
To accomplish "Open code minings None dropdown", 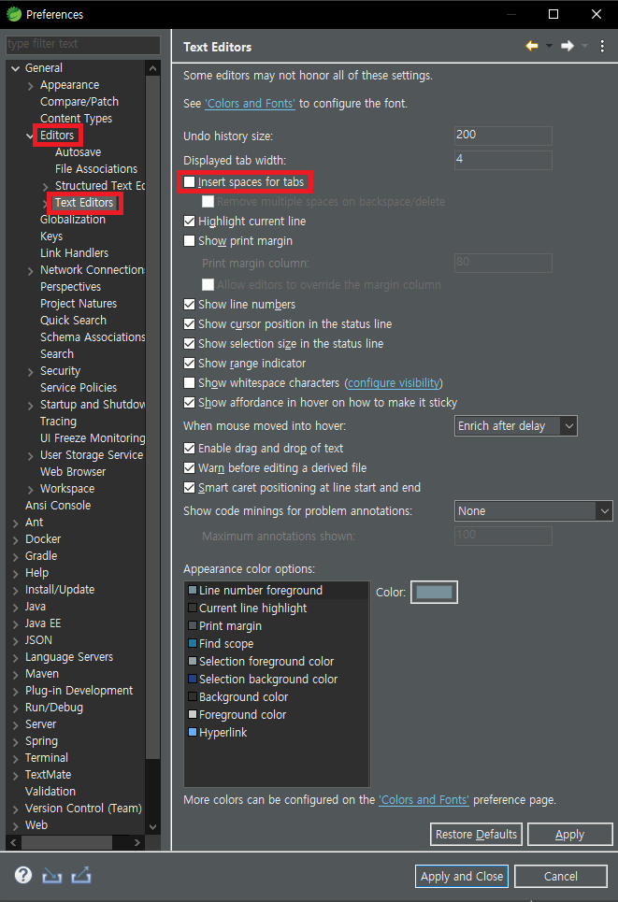I will point(534,511).
